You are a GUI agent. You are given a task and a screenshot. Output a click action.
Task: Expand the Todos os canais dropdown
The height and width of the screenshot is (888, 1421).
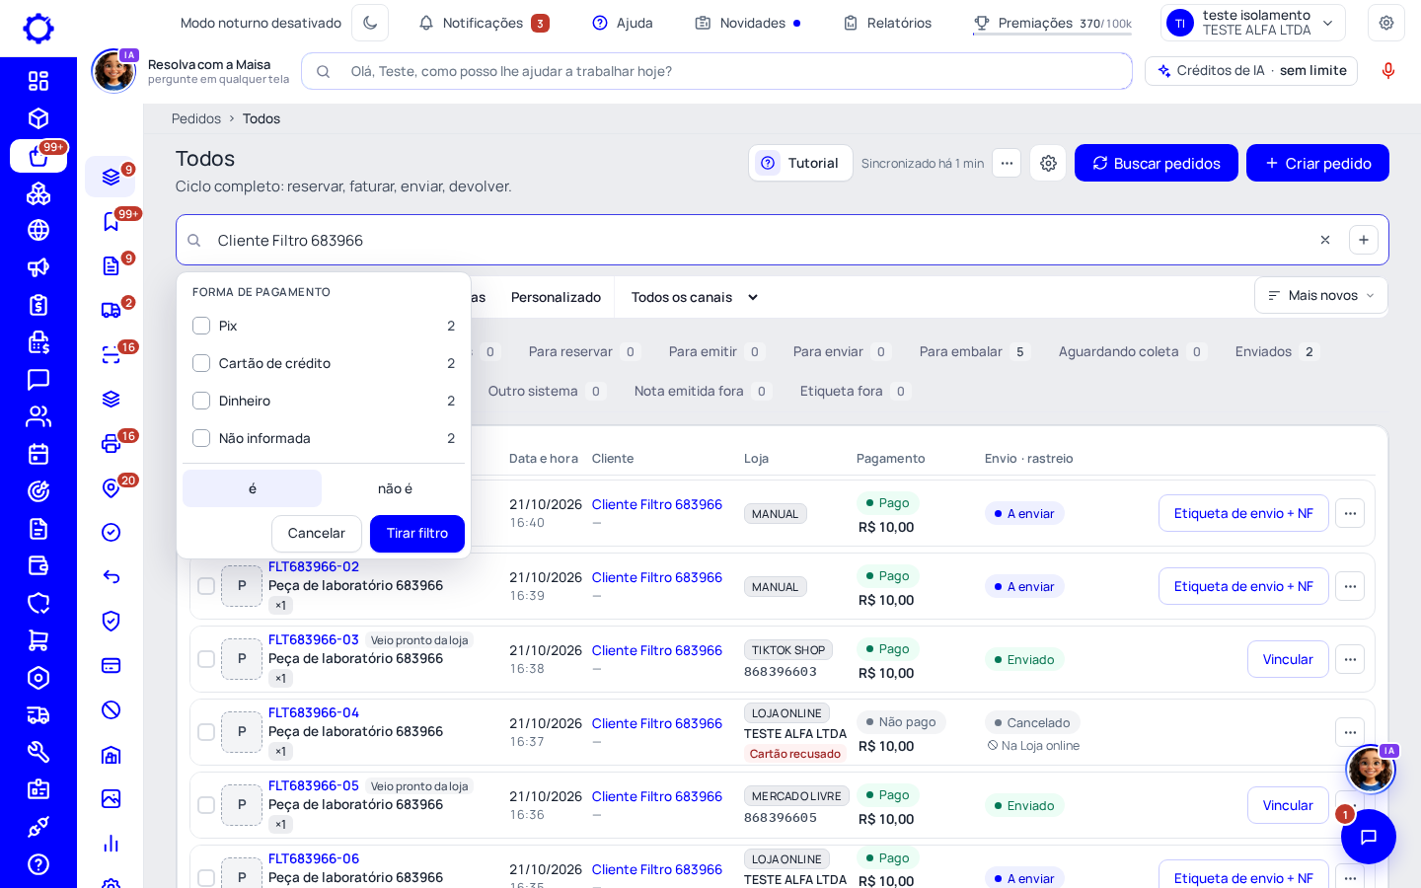[x=695, y=297]
